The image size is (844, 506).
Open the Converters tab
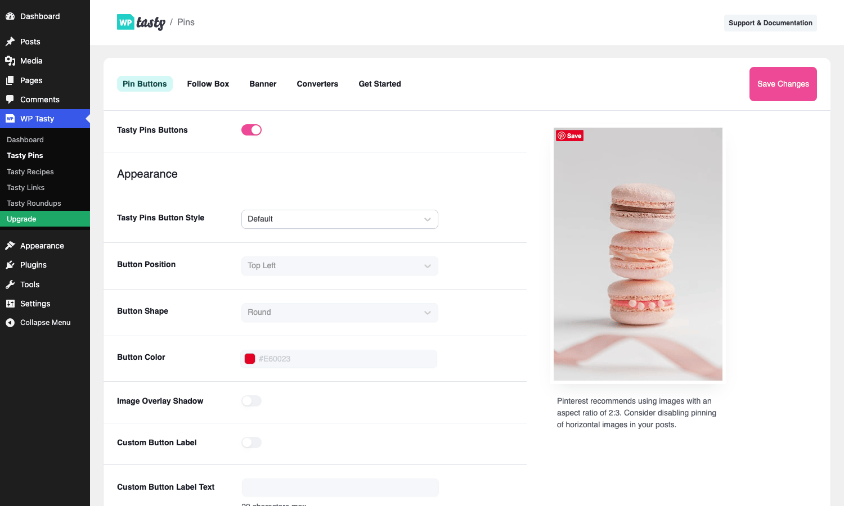click(x=317, y=84)
